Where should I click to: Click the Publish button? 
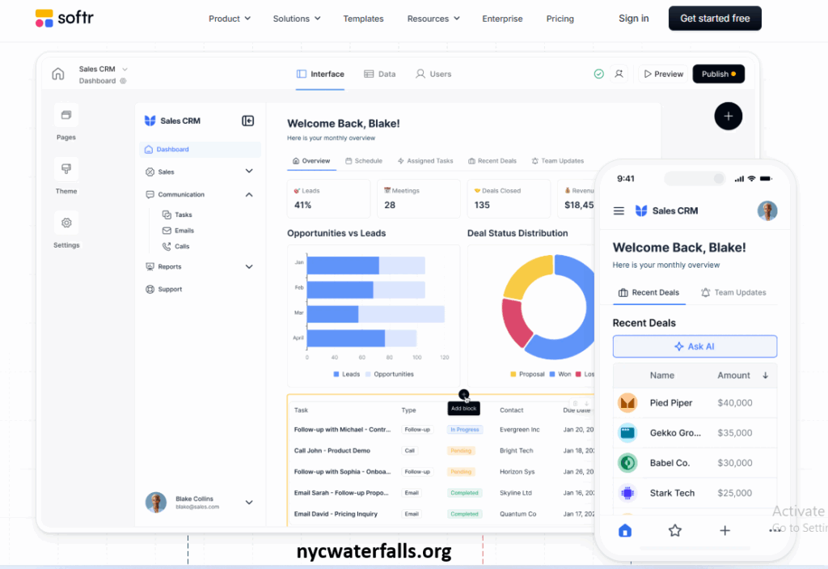point(718,74)
